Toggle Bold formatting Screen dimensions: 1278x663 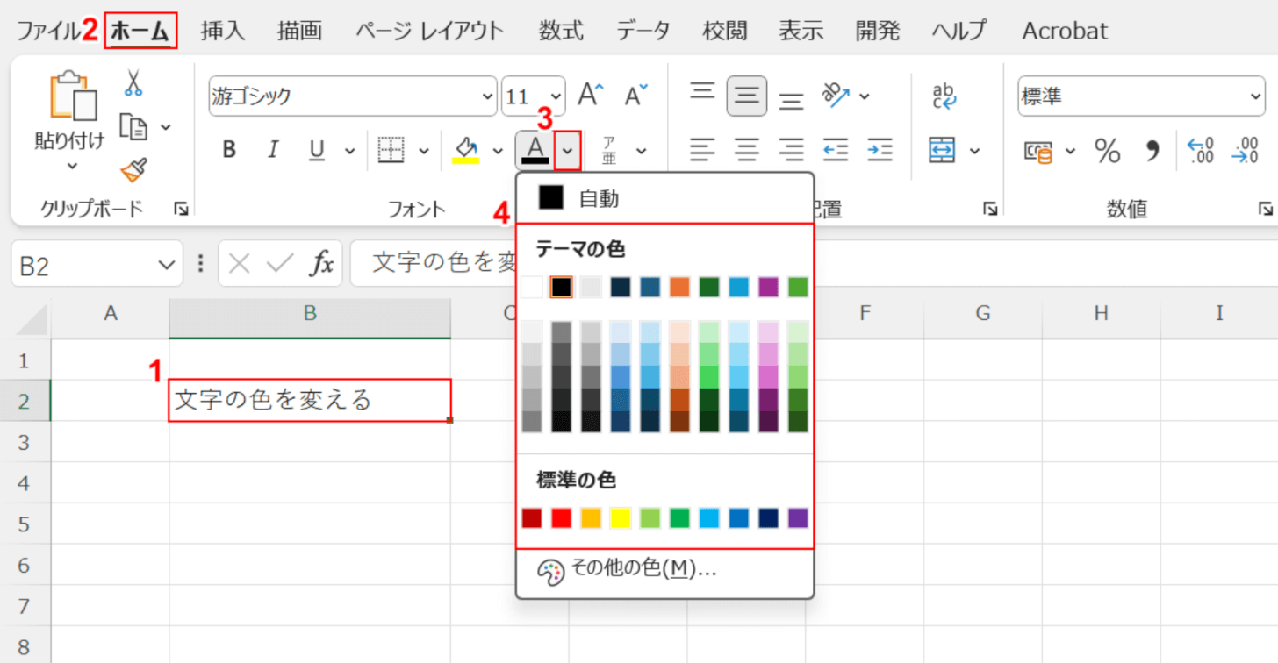[229, 150]
